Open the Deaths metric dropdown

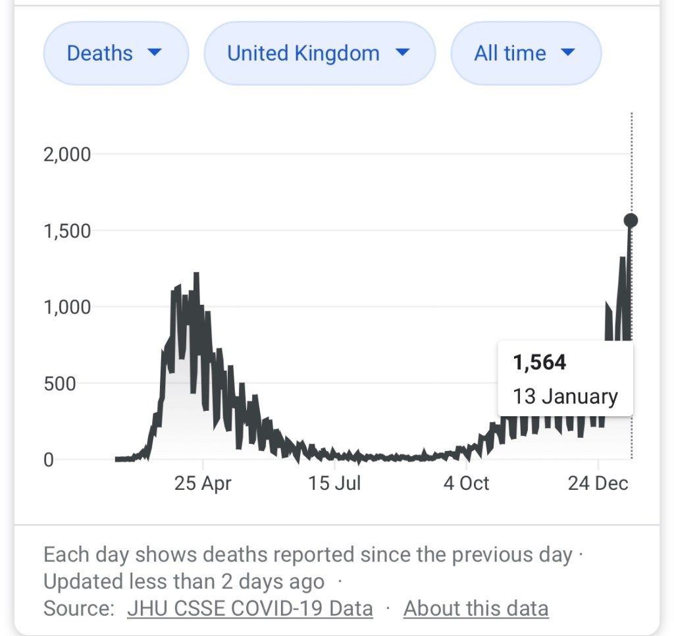point(115,53)
